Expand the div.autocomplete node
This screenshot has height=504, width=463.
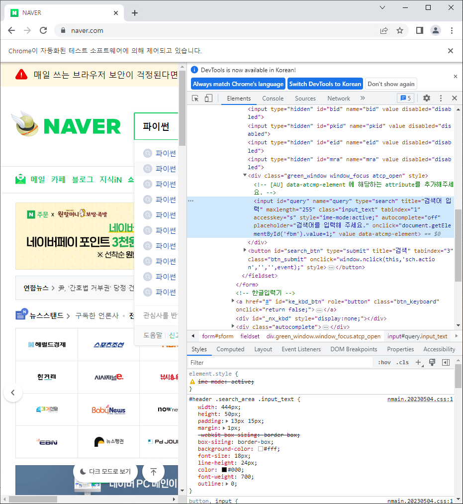pyautogui.click(x=233, y=326)
